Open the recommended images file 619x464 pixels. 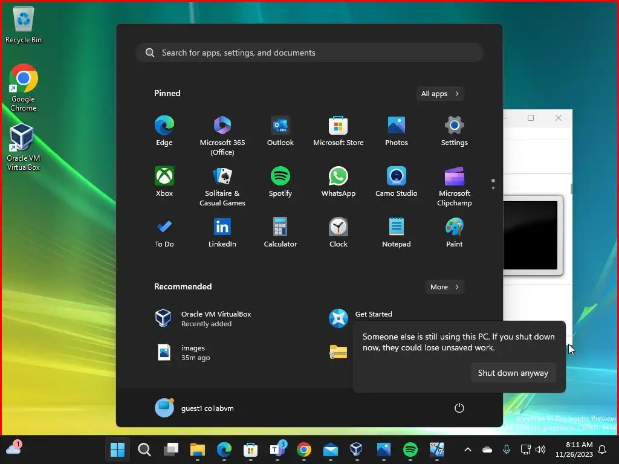184,352
